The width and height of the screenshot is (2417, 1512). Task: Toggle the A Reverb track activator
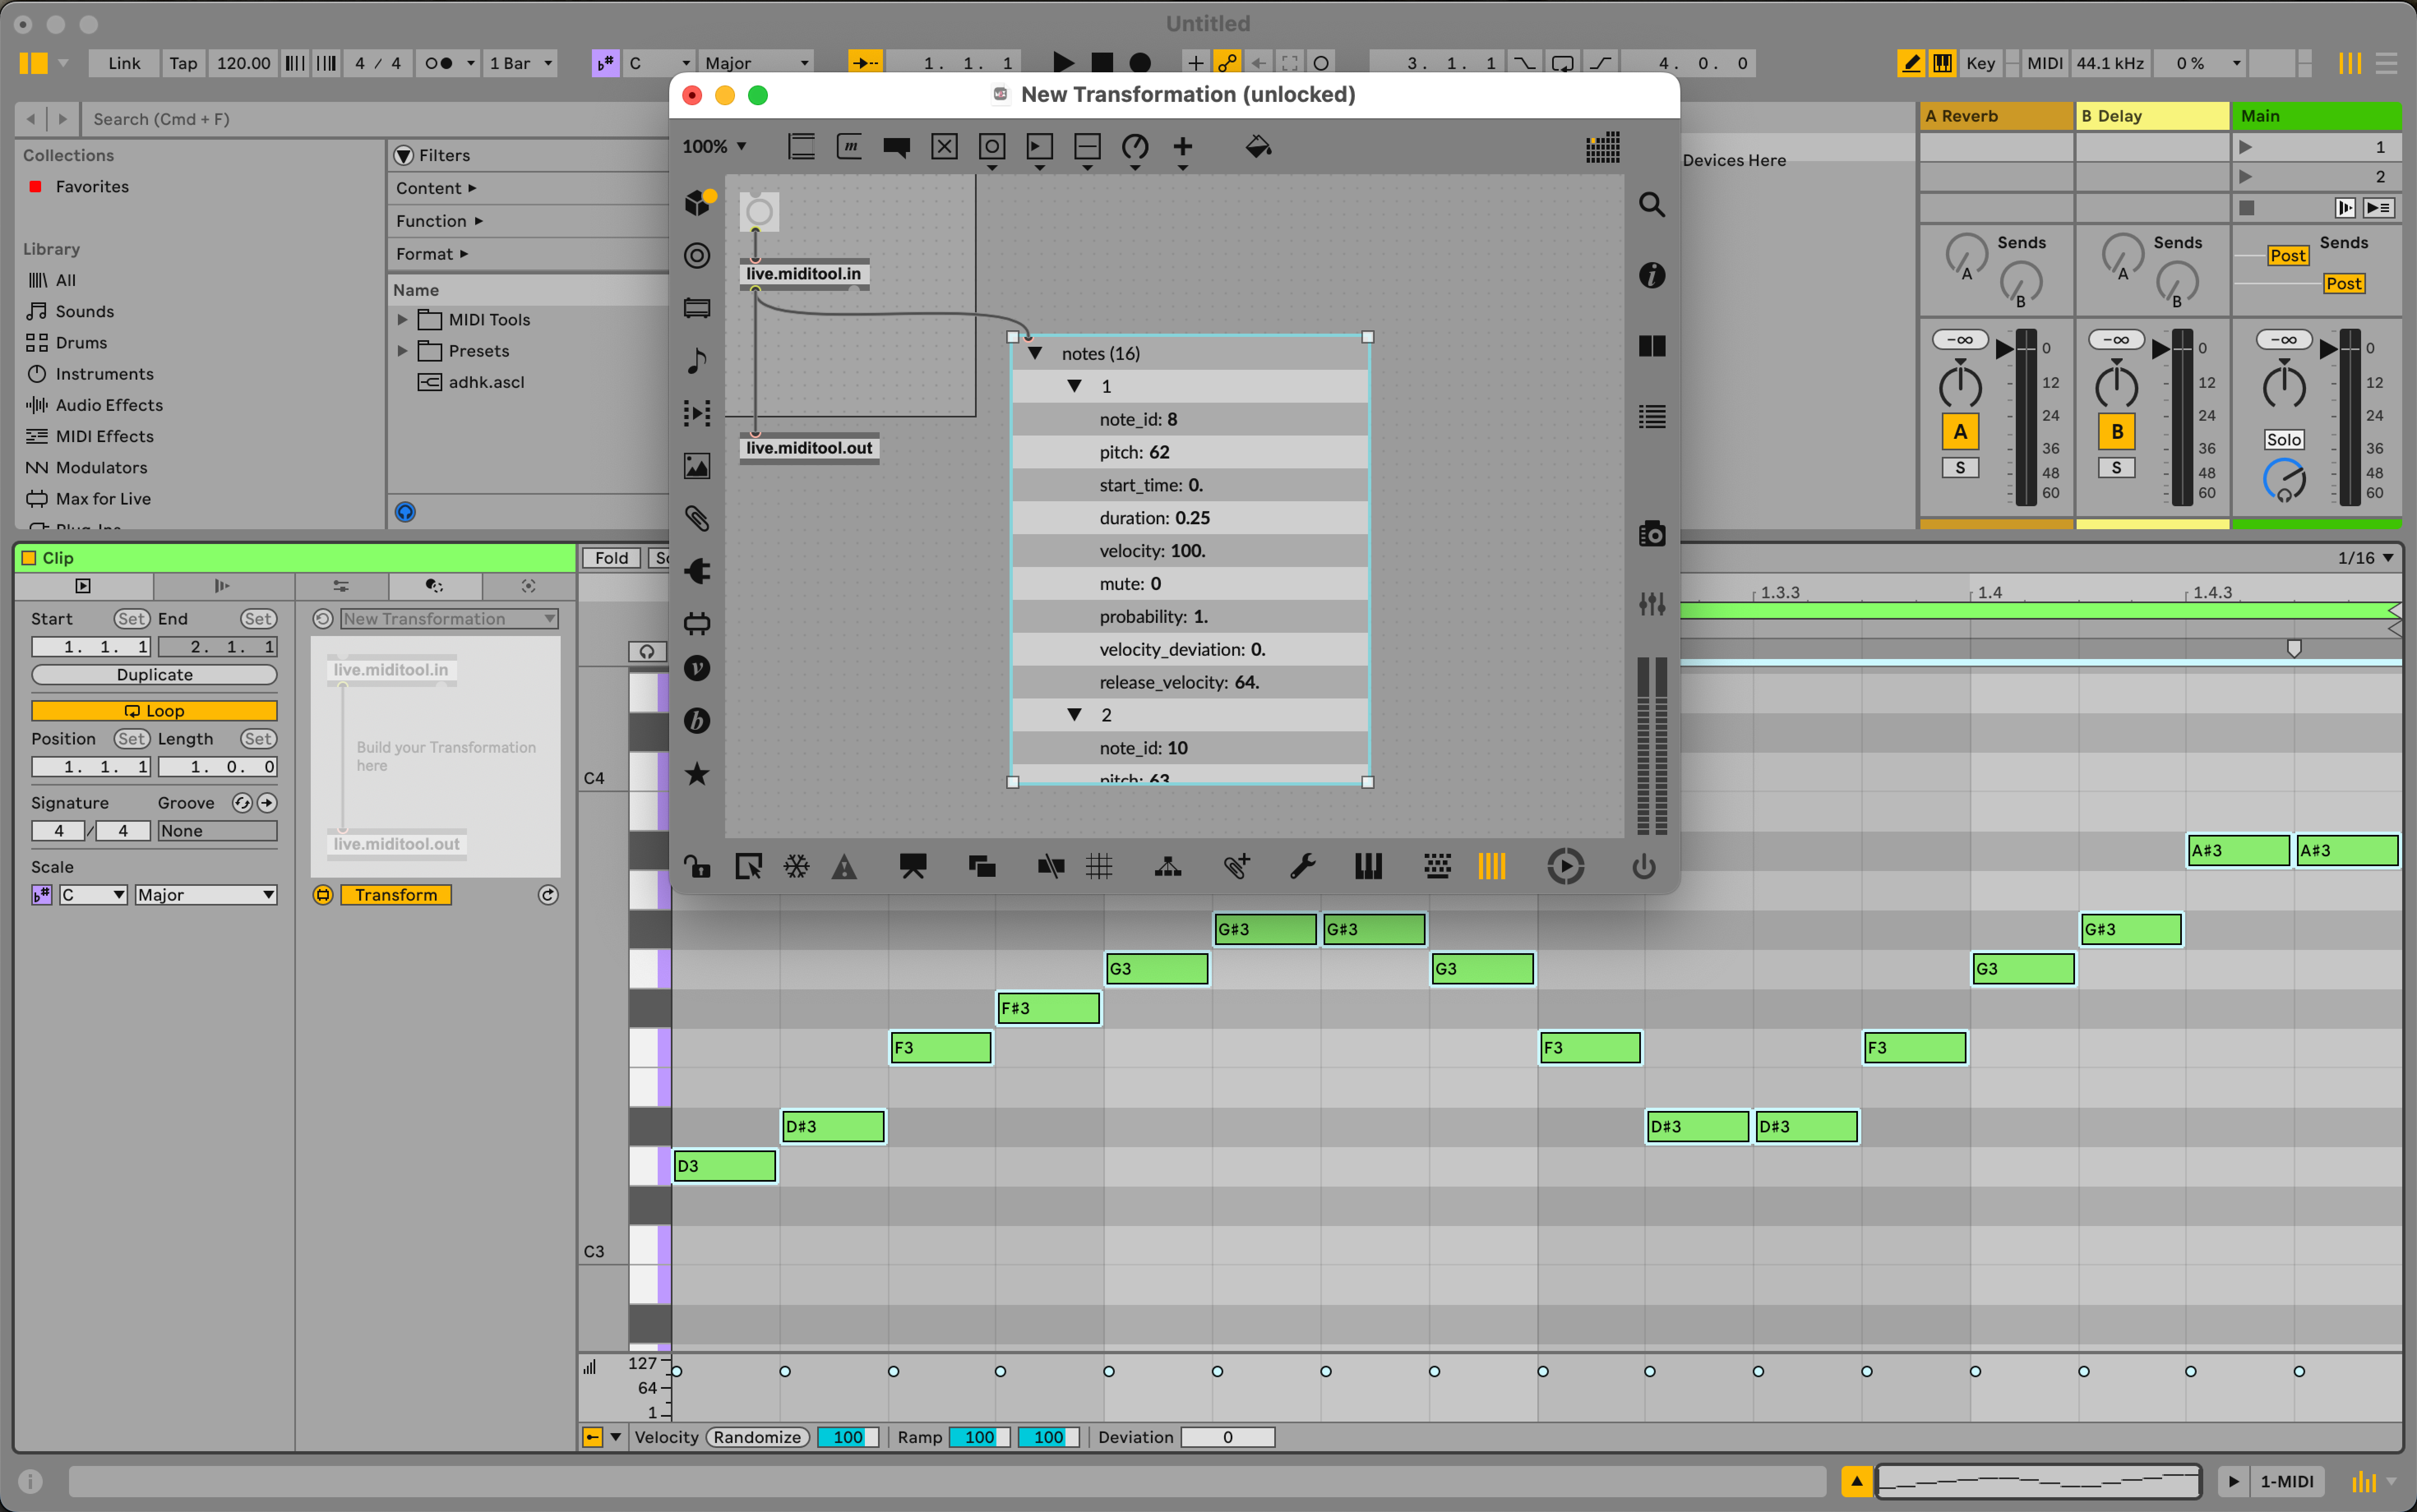1960,432
